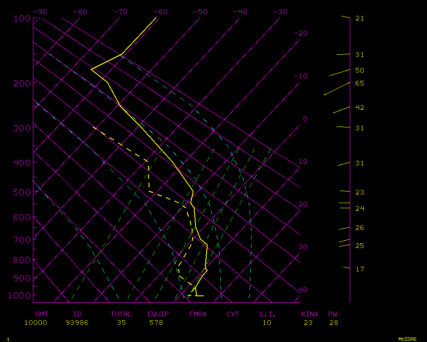Click the CVT header label
Viewport: 427px width, 342px height.
click(233, 314)
